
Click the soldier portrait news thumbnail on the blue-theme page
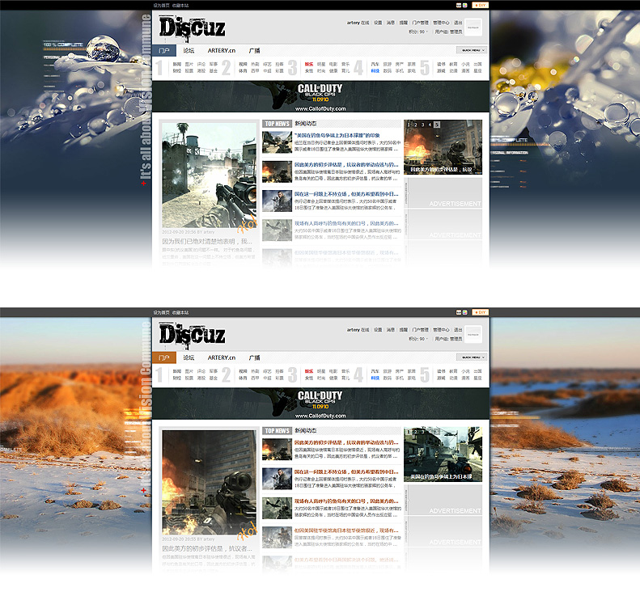point(277,201)
